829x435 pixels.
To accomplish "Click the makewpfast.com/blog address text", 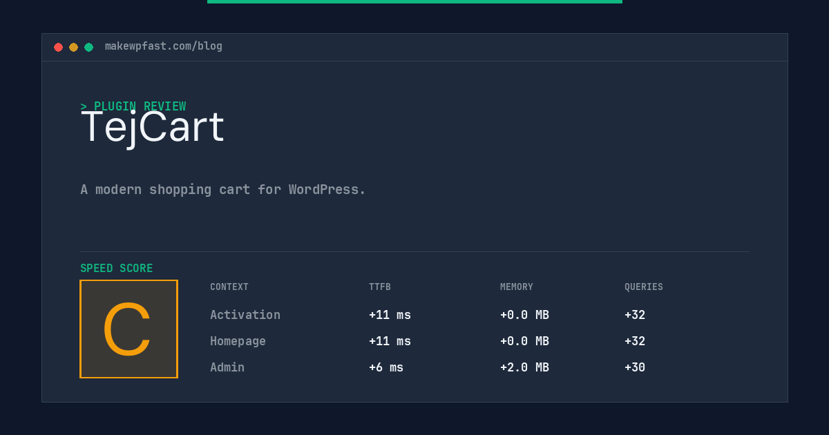I will [164, 46].
